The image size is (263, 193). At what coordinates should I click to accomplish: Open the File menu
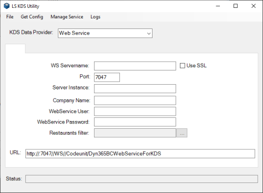(x=10, y=17)
